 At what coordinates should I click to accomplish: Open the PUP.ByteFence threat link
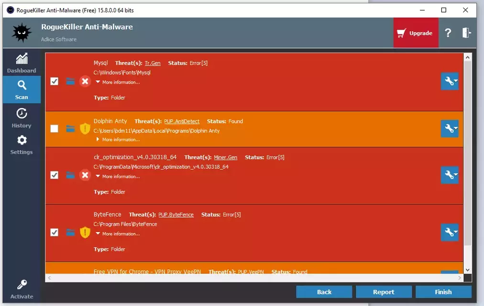pyautogui.click(x=176, y=215)
